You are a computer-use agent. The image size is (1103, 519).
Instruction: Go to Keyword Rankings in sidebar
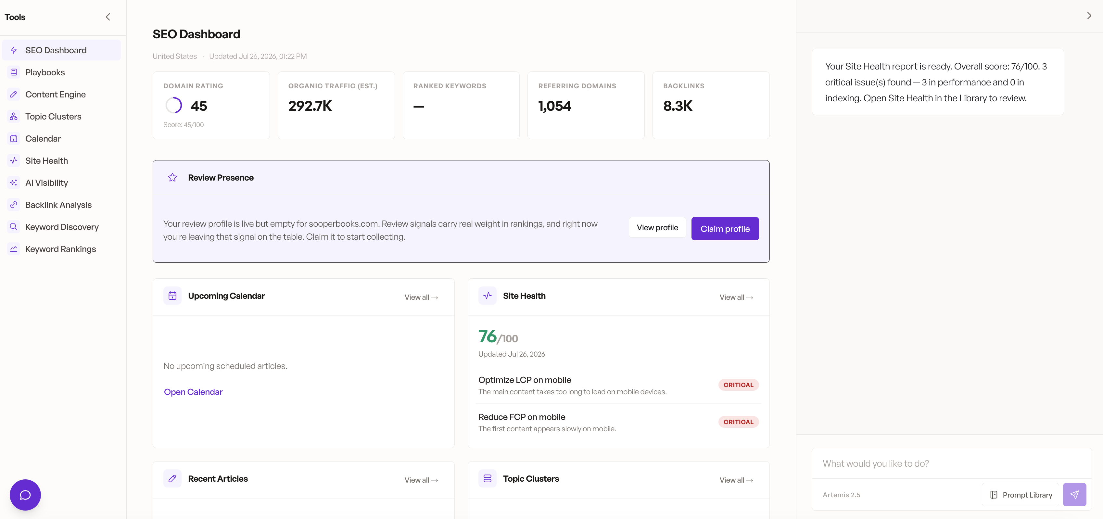pyautogui.click(x=61, y=249)
